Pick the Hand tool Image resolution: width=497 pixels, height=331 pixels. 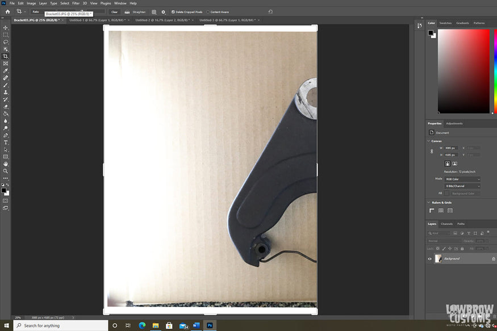pyautogui.click(x=6, y=164)
